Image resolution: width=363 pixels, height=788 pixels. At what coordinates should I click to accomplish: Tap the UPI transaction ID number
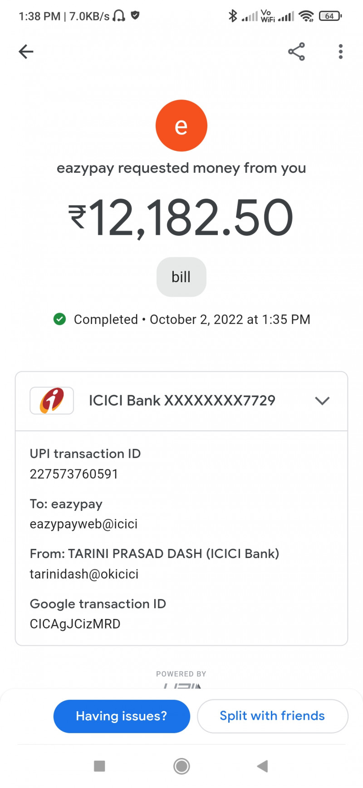[74, 474]
